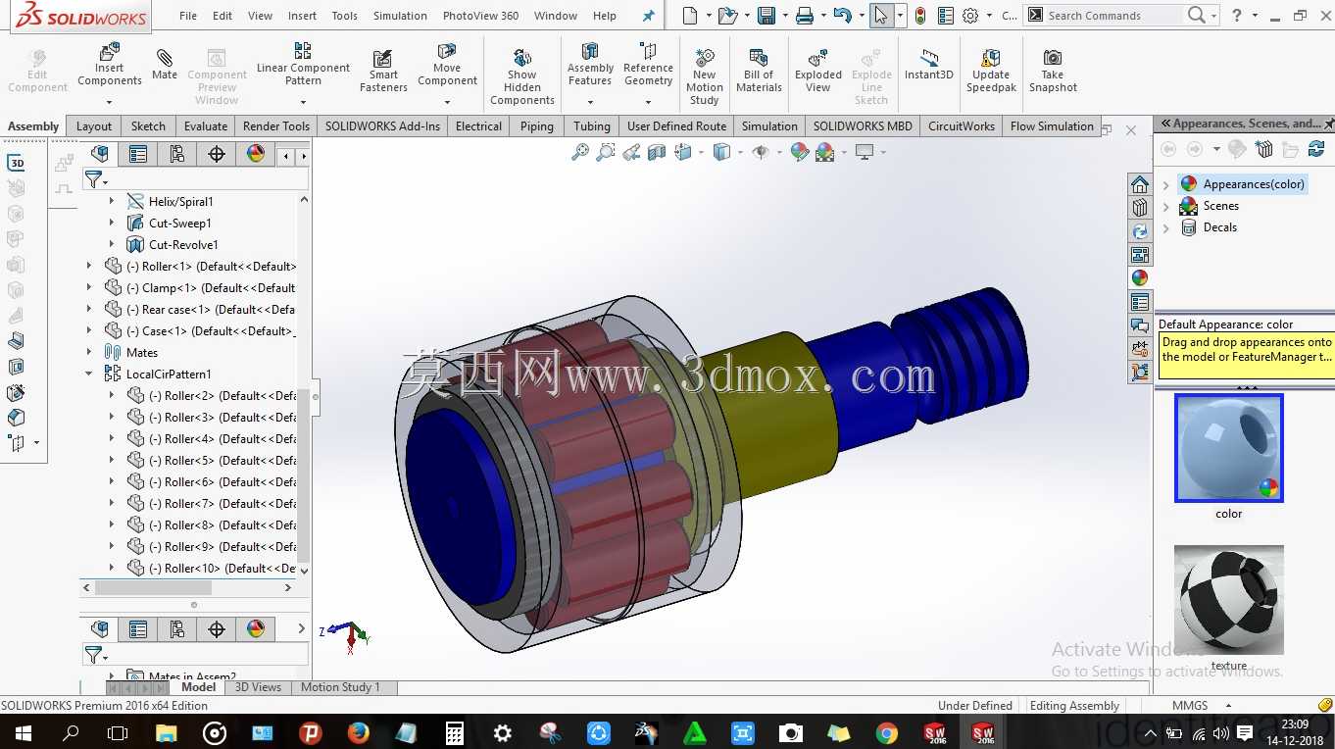Viewport: 1335px width, 749px height.
Task: Open the Tools menu
Action: point(344,16)
